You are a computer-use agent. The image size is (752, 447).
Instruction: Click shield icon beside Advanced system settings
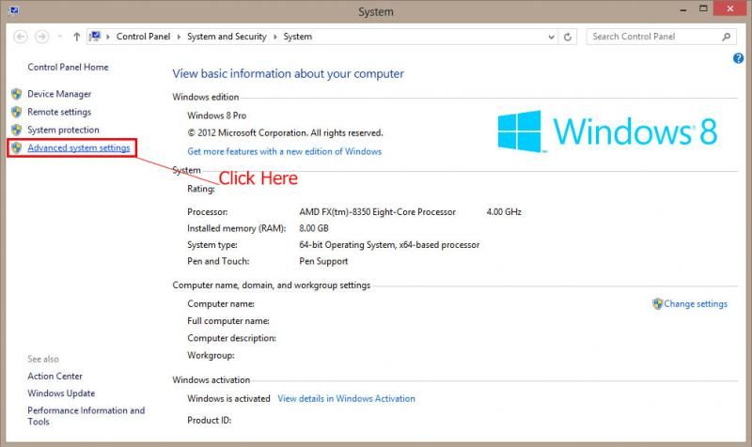(16, 147)
